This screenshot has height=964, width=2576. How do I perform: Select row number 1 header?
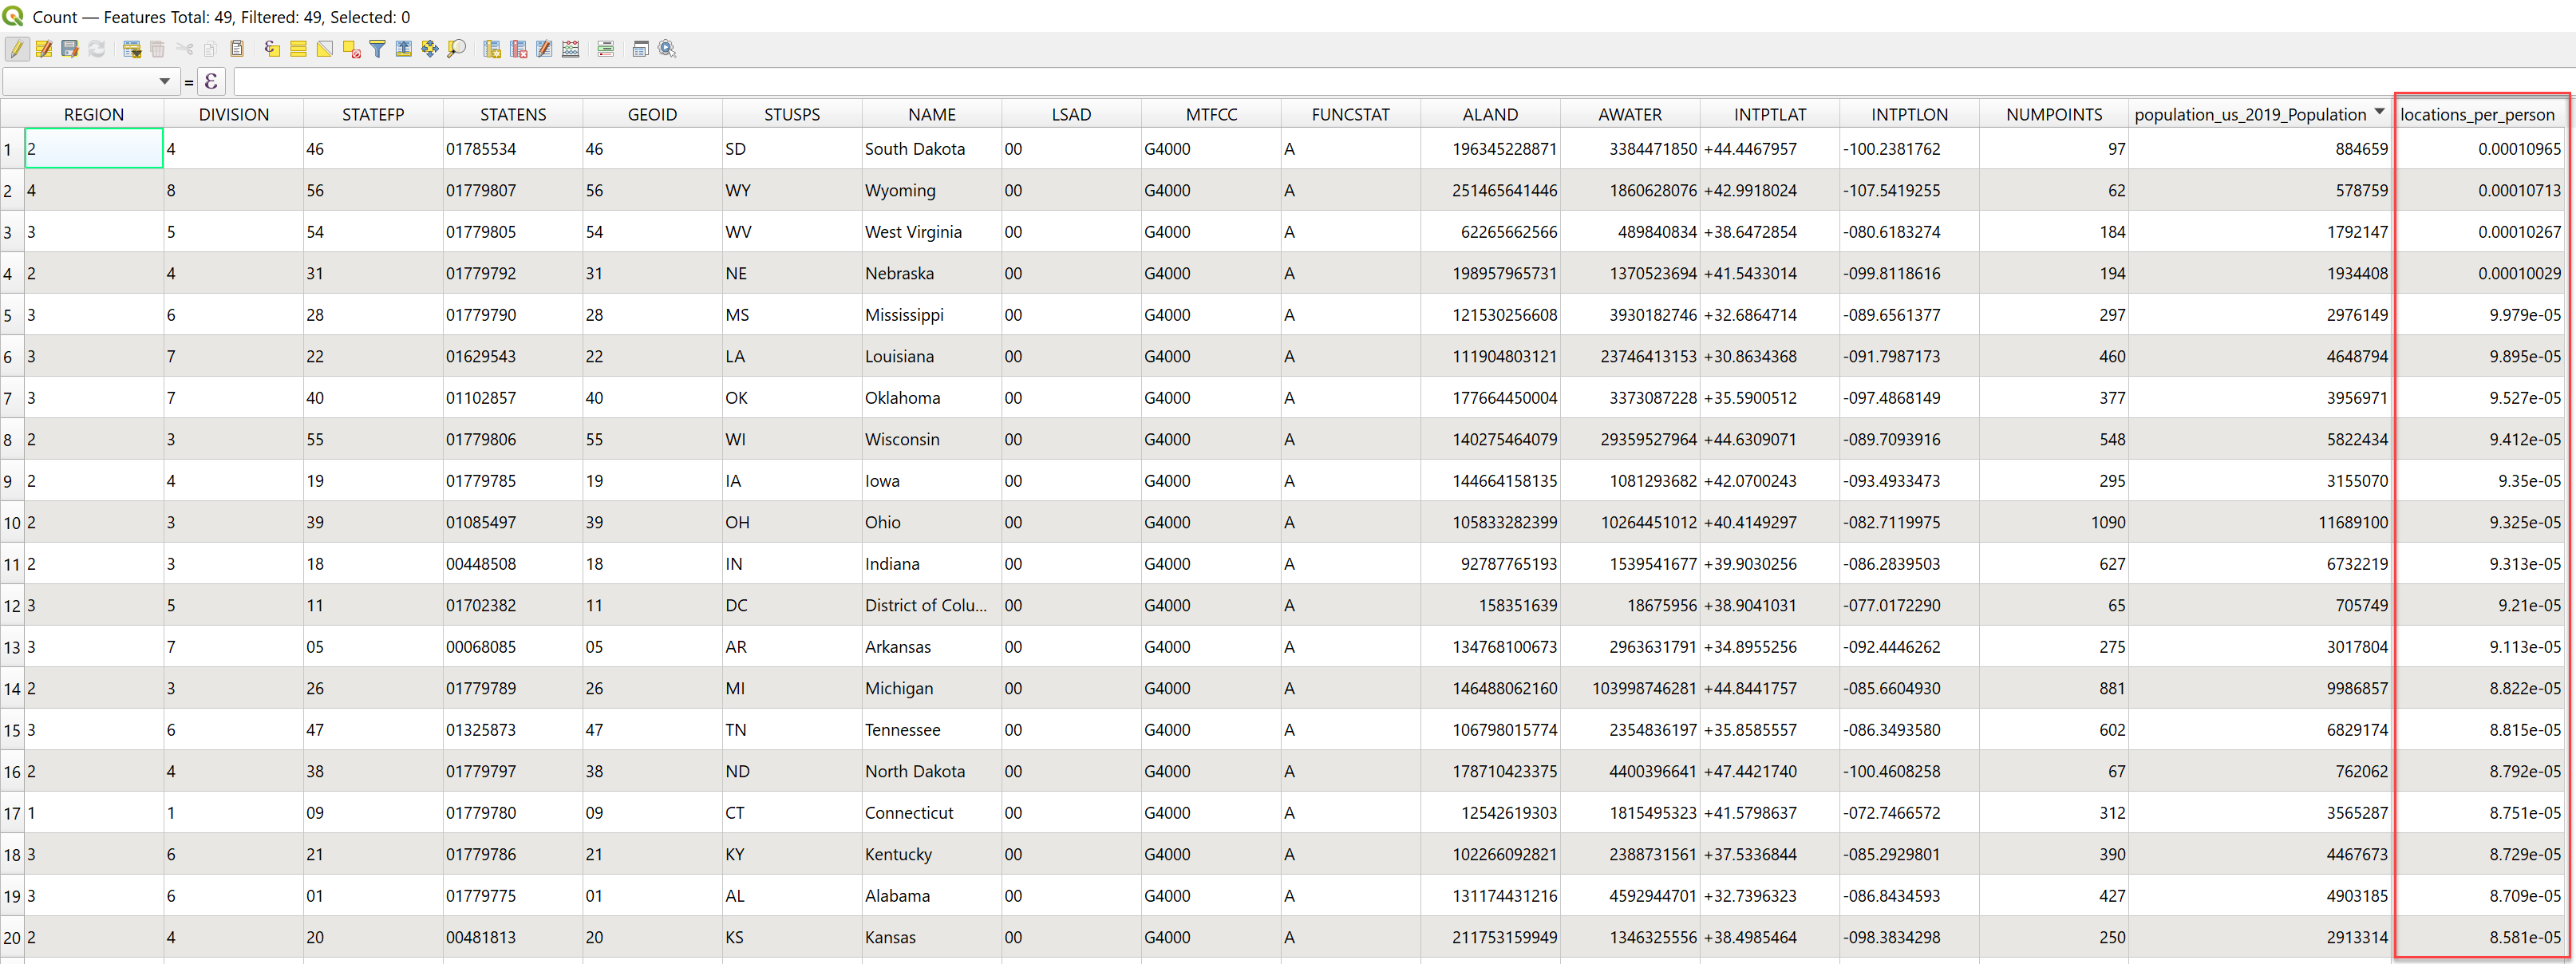(11, 149)
